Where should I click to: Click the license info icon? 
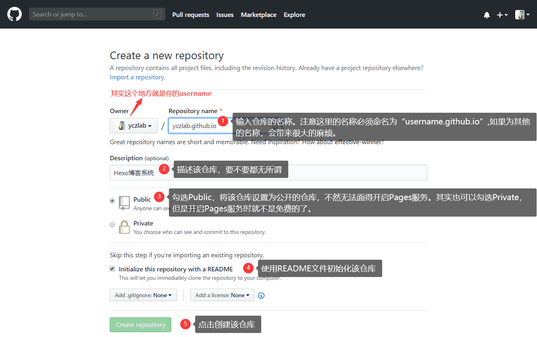tap(261, 296)
